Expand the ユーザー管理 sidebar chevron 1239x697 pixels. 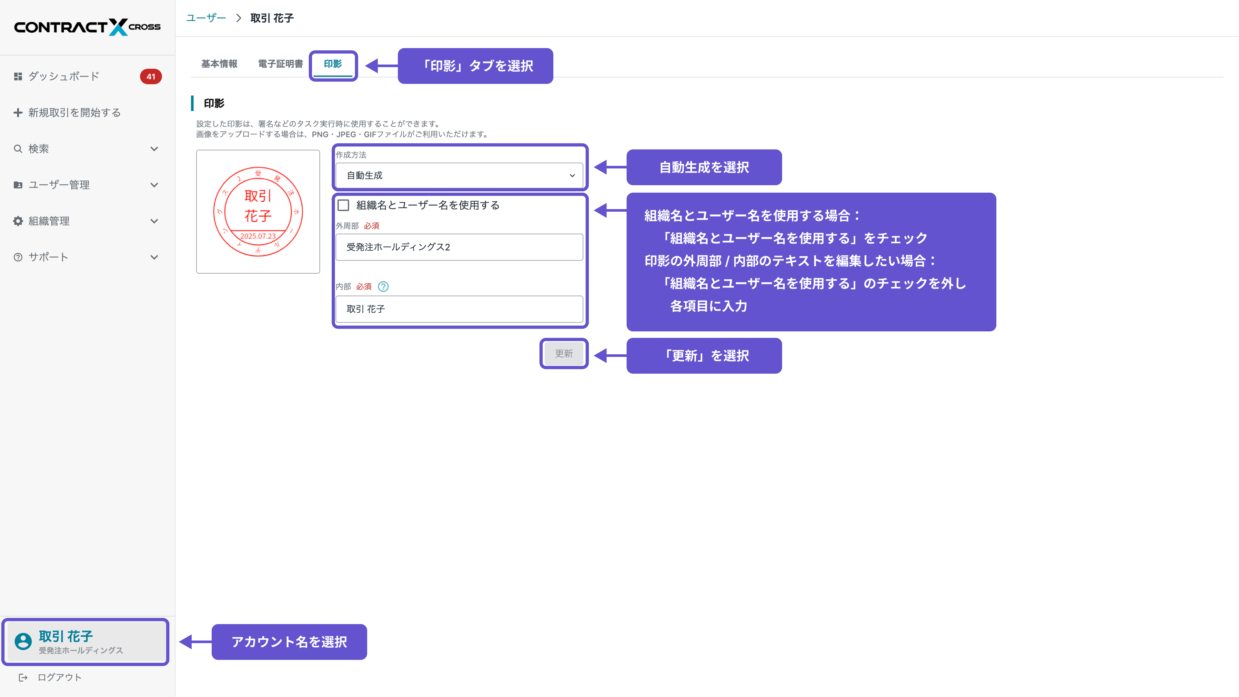(x=154, y=185)
